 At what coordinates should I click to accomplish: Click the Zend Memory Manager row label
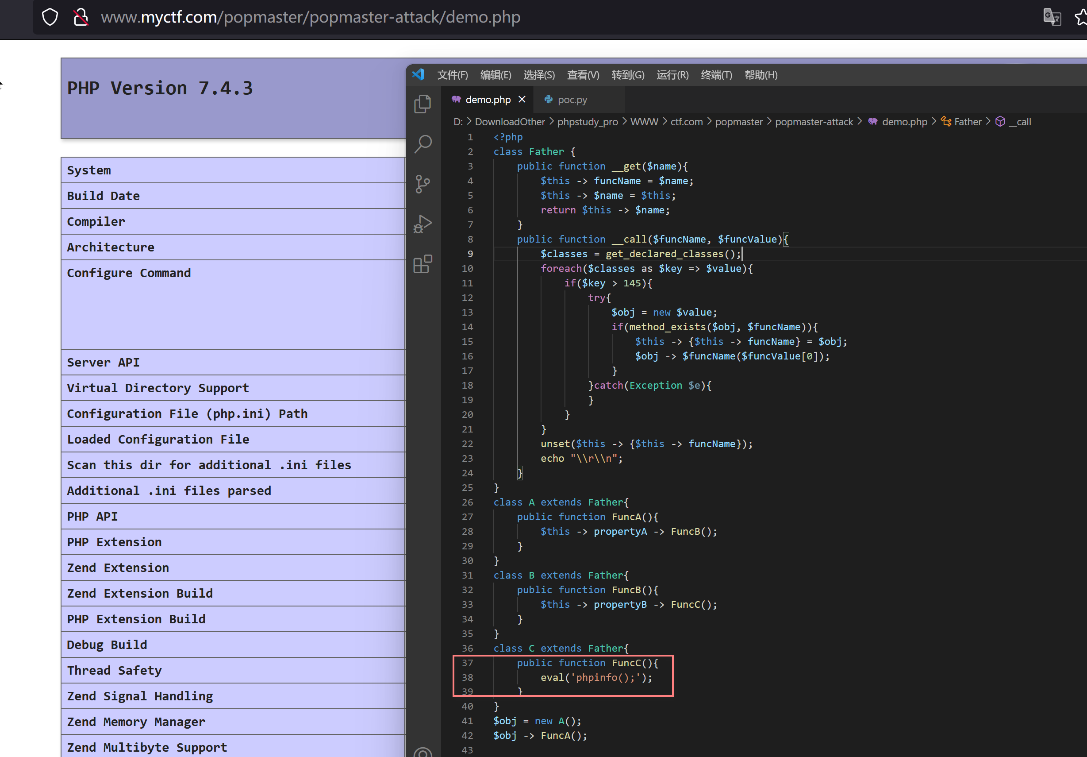pyautogui.click(x=136, y=722)
